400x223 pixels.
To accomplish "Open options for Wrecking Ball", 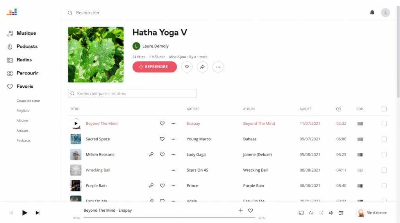I will tap(173, 170).
